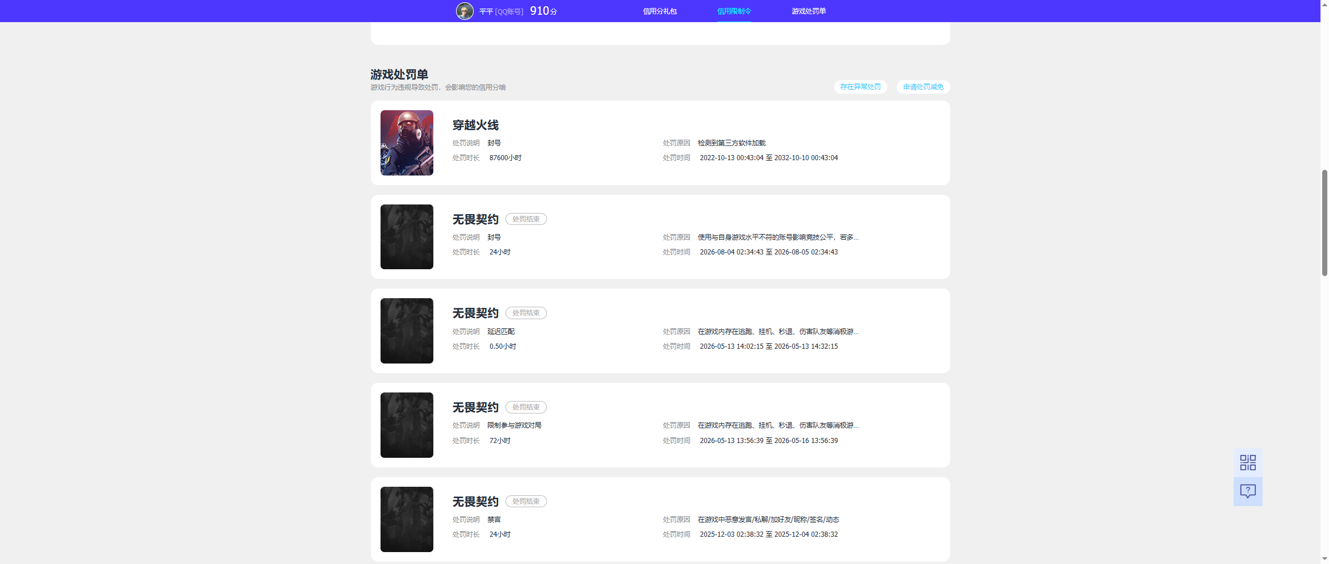Click the vertical page scrollbar thumb
The image size is (1329, 564).
tap(1324, 223)
